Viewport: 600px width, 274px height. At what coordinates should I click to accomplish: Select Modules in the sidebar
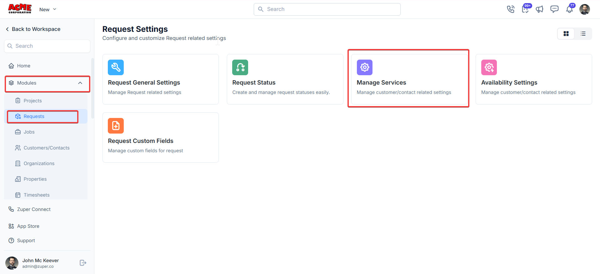click(x=47, y=83)
